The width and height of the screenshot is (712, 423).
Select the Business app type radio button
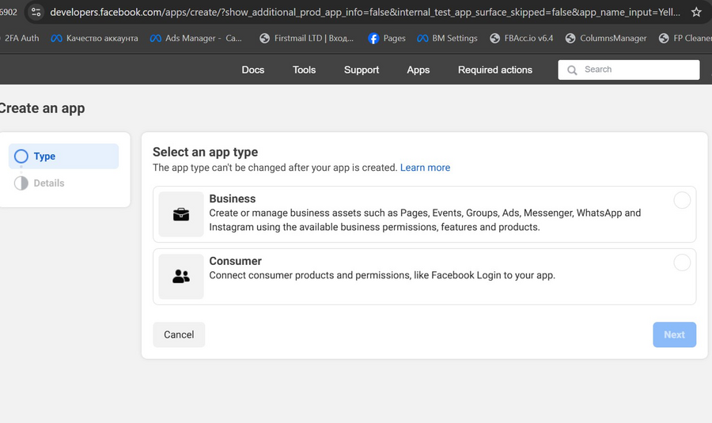[682, 200]
